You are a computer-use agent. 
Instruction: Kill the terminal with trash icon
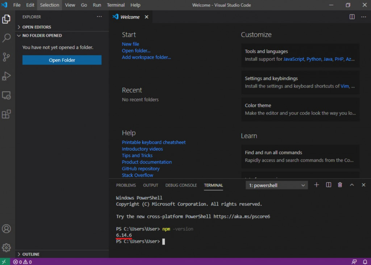[x=340, y=185]
